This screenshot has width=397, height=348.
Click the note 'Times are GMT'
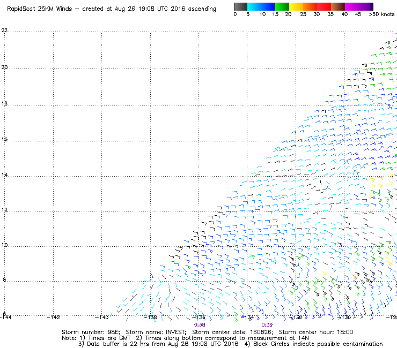(x=109, y=338)
